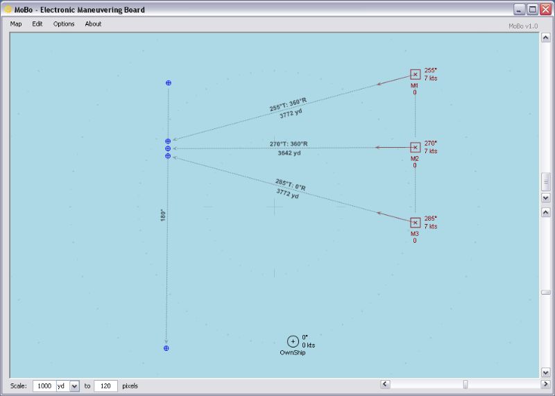This screenshot has height=396, width=555.
Task: Click horizontal scrollbar left arrow
Action: [x=385, y=384]
